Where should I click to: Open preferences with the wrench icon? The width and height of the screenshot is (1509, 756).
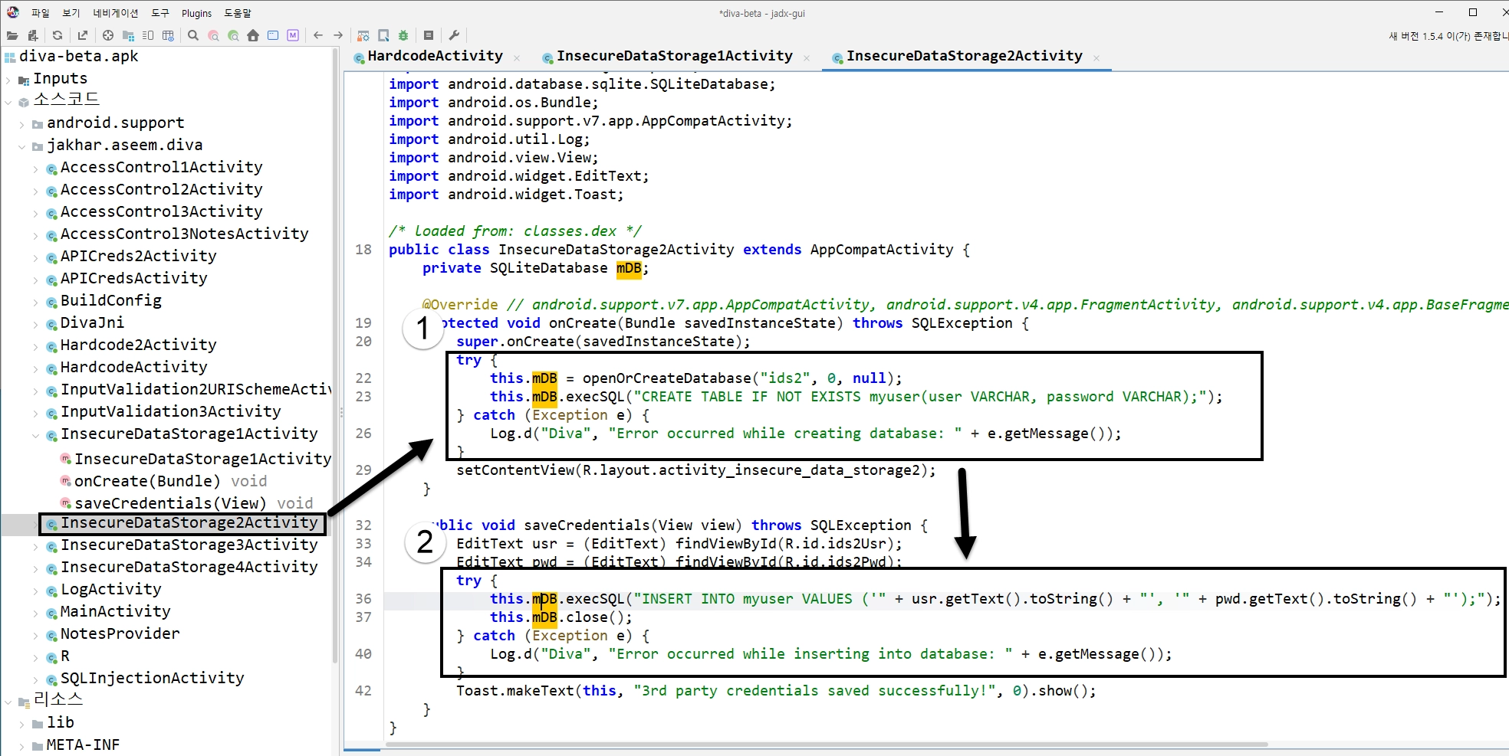pyautogui.click(x=454, y=35)
